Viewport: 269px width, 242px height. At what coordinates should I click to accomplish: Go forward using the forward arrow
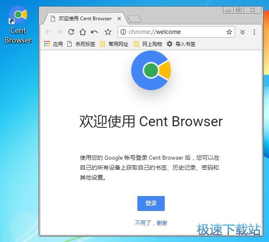[59, 32]
